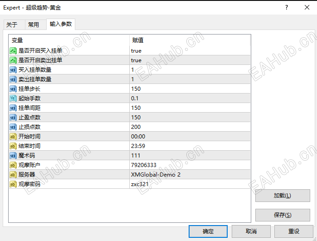Screen dimensions: 317x241
Task: Select the 观摩账户 variable name
Action: 29,165
